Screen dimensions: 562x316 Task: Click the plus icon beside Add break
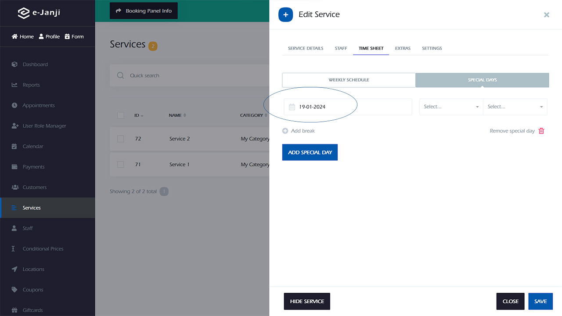285,131
